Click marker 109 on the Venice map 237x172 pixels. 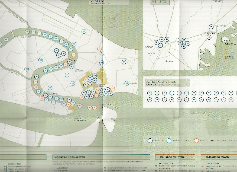(x=73, y=83)
